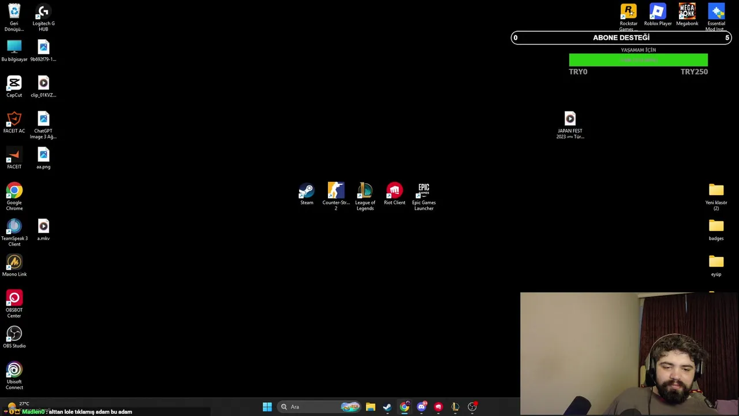Select the Bu bilgisayar desktop icon
This screenshot has width=739, height=416.
pyautogui.click(x=14, y=50)
